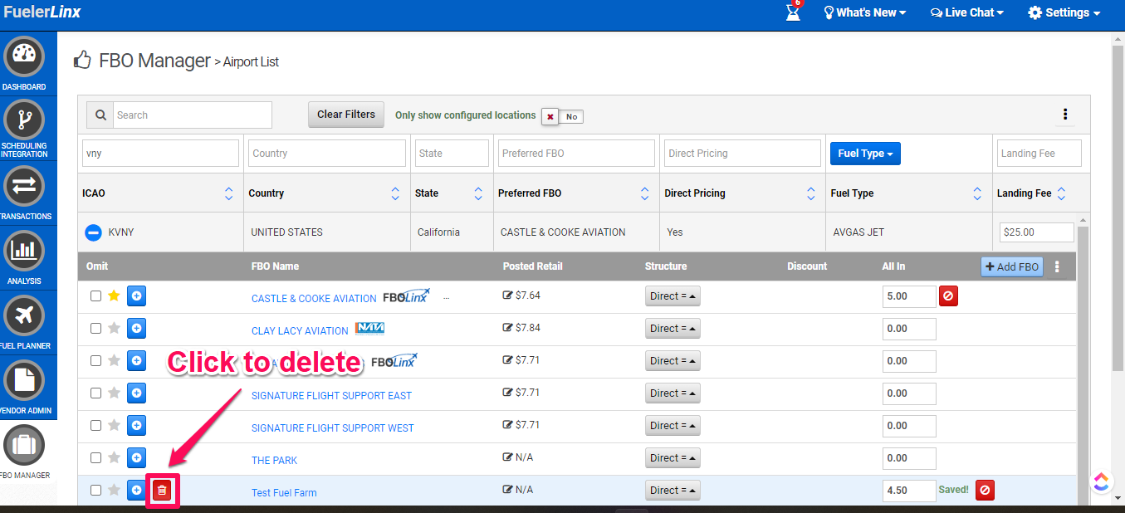Image resolution: width=1125 pixels, height=513 pixels.
Task: Click the hourglass notifications icon
Action: 794,12
